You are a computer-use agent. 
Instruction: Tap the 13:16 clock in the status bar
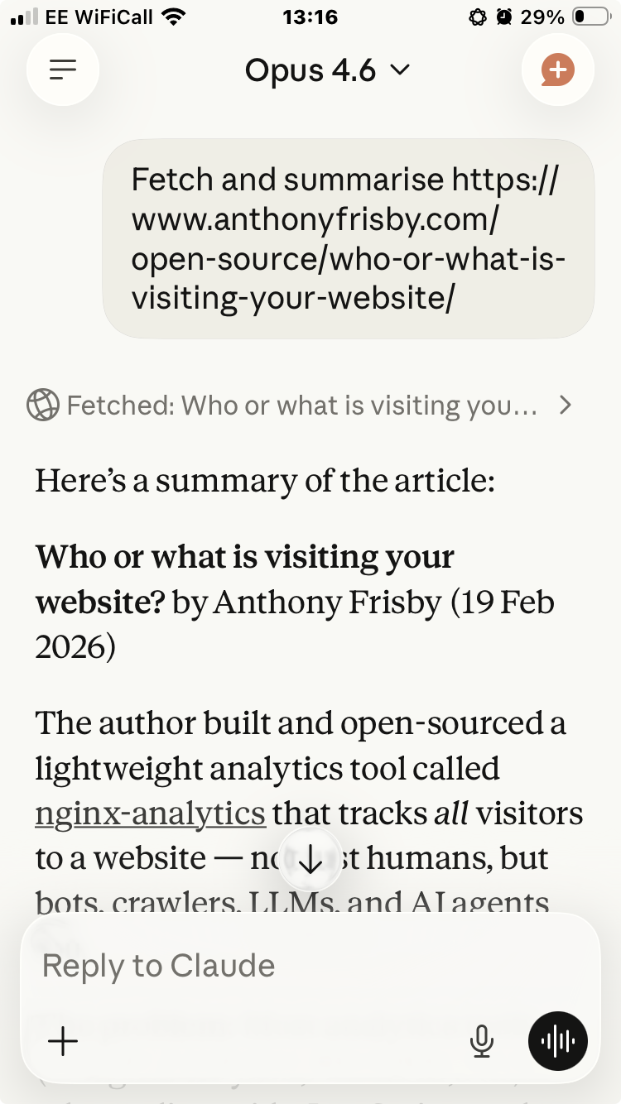310,17
